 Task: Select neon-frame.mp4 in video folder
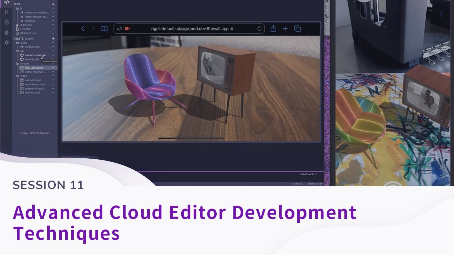coord(35,84)
